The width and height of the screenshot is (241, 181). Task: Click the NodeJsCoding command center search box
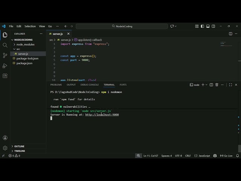[x=122, y=26]
